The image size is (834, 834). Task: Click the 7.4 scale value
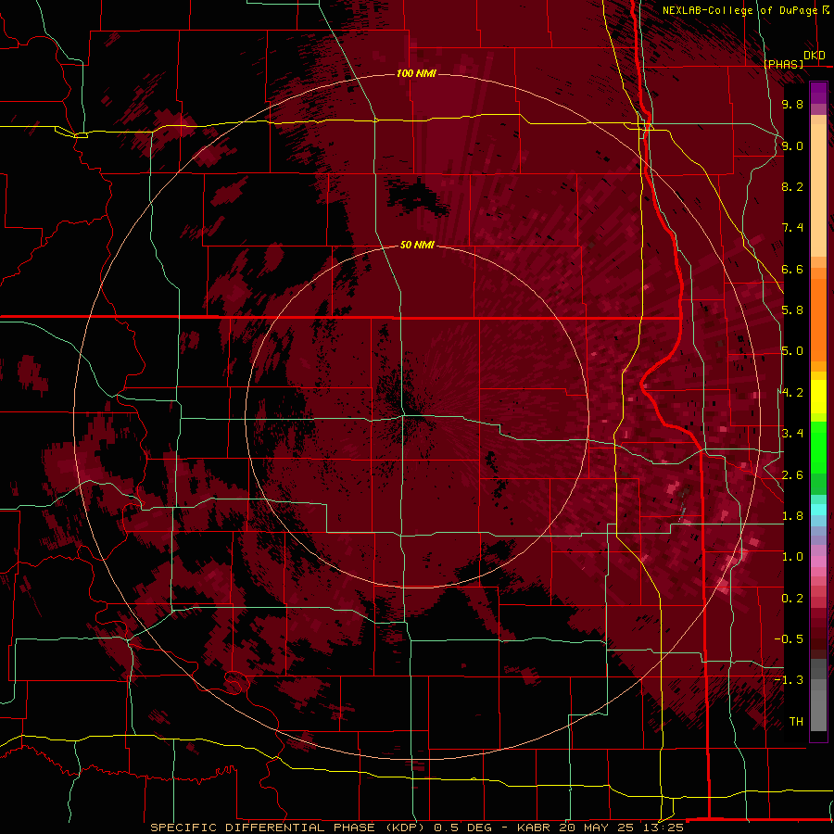[x=792, y=228]
